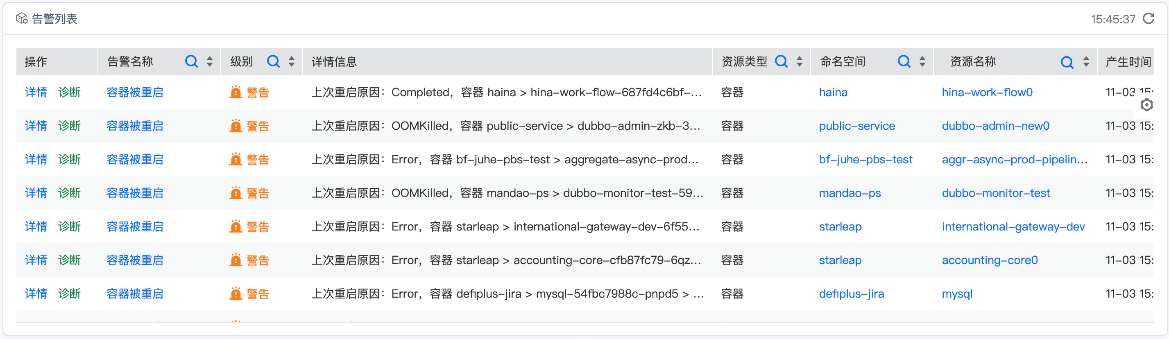
Task: Open the international-gateway-dev resource link
Action: [x=1013, y=226]
